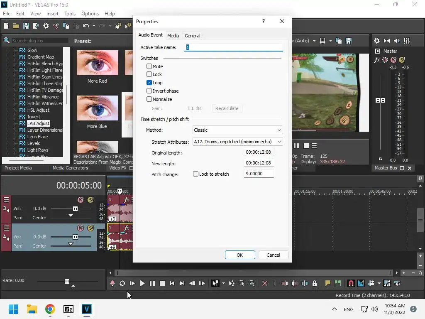Switch to the Project Media tab

pos(18,168)
